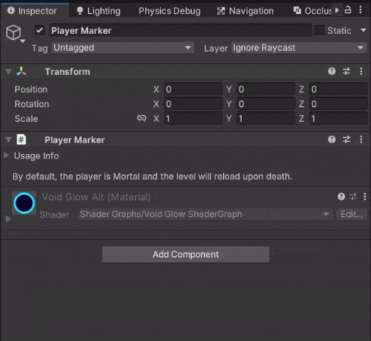371x341 pixels.
Task: Click the Player Marker script help icon
Action: 332,139
